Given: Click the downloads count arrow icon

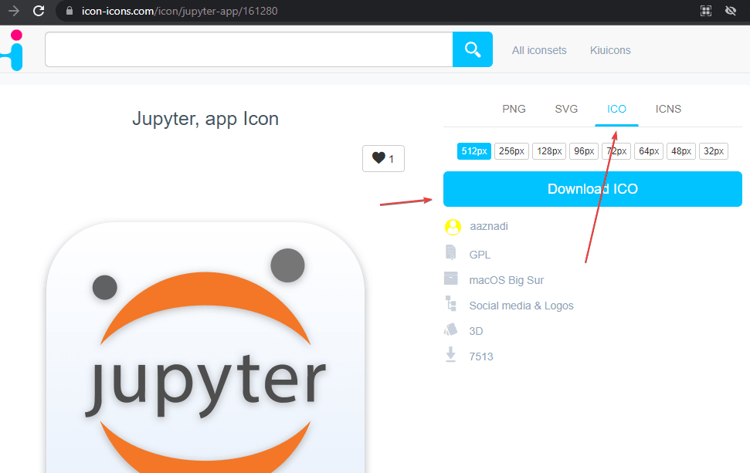Looking at the screenshot, I should pos(451,355).
